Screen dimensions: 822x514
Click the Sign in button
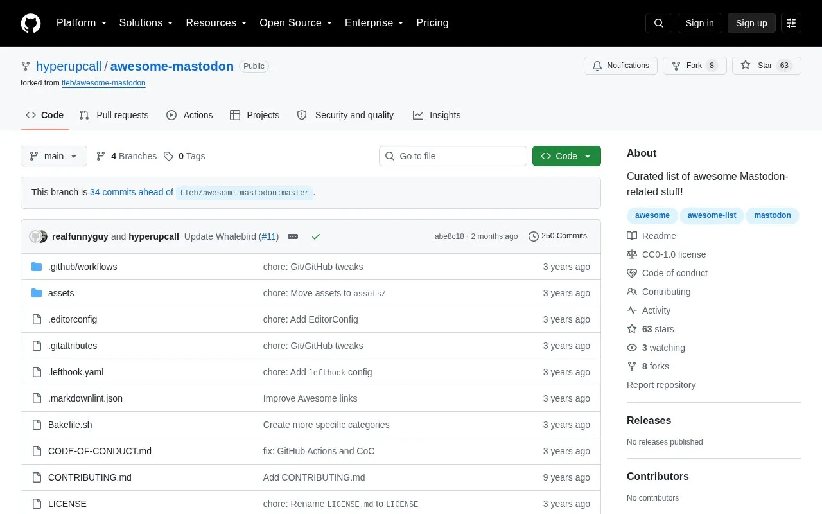pyautogui.click(x=700, y=23)
